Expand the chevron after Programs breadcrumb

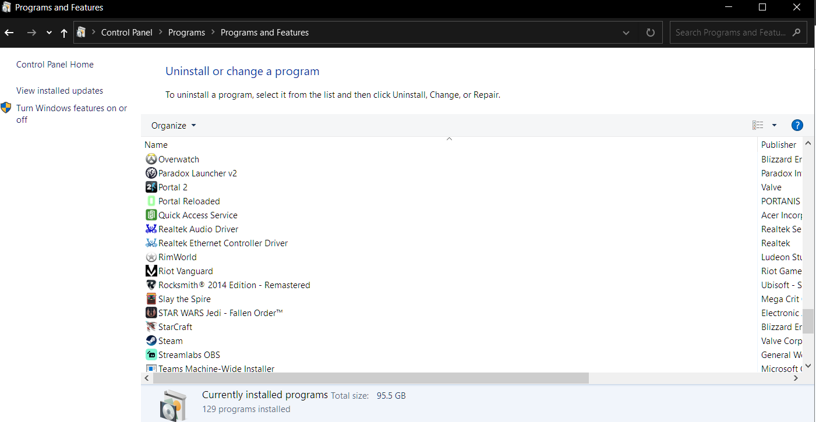(213, 33)
